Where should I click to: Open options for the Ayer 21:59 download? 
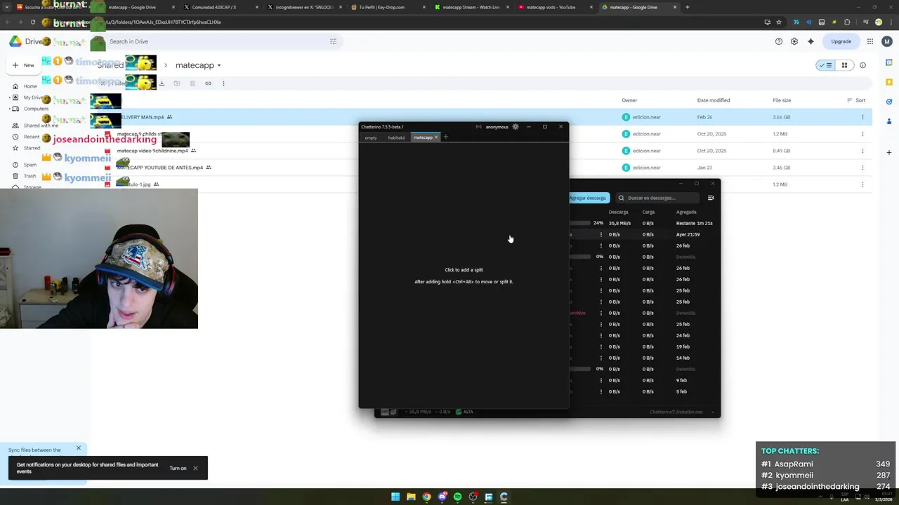tap(601, 234)
